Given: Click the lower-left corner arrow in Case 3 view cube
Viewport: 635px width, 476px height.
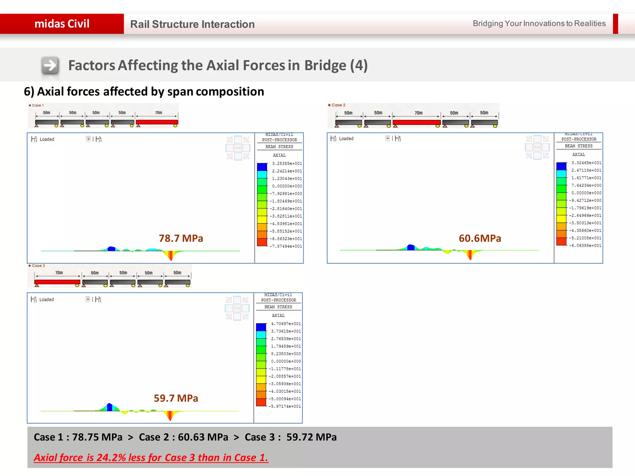Looking at the screenshot, I should click(229, 317).
